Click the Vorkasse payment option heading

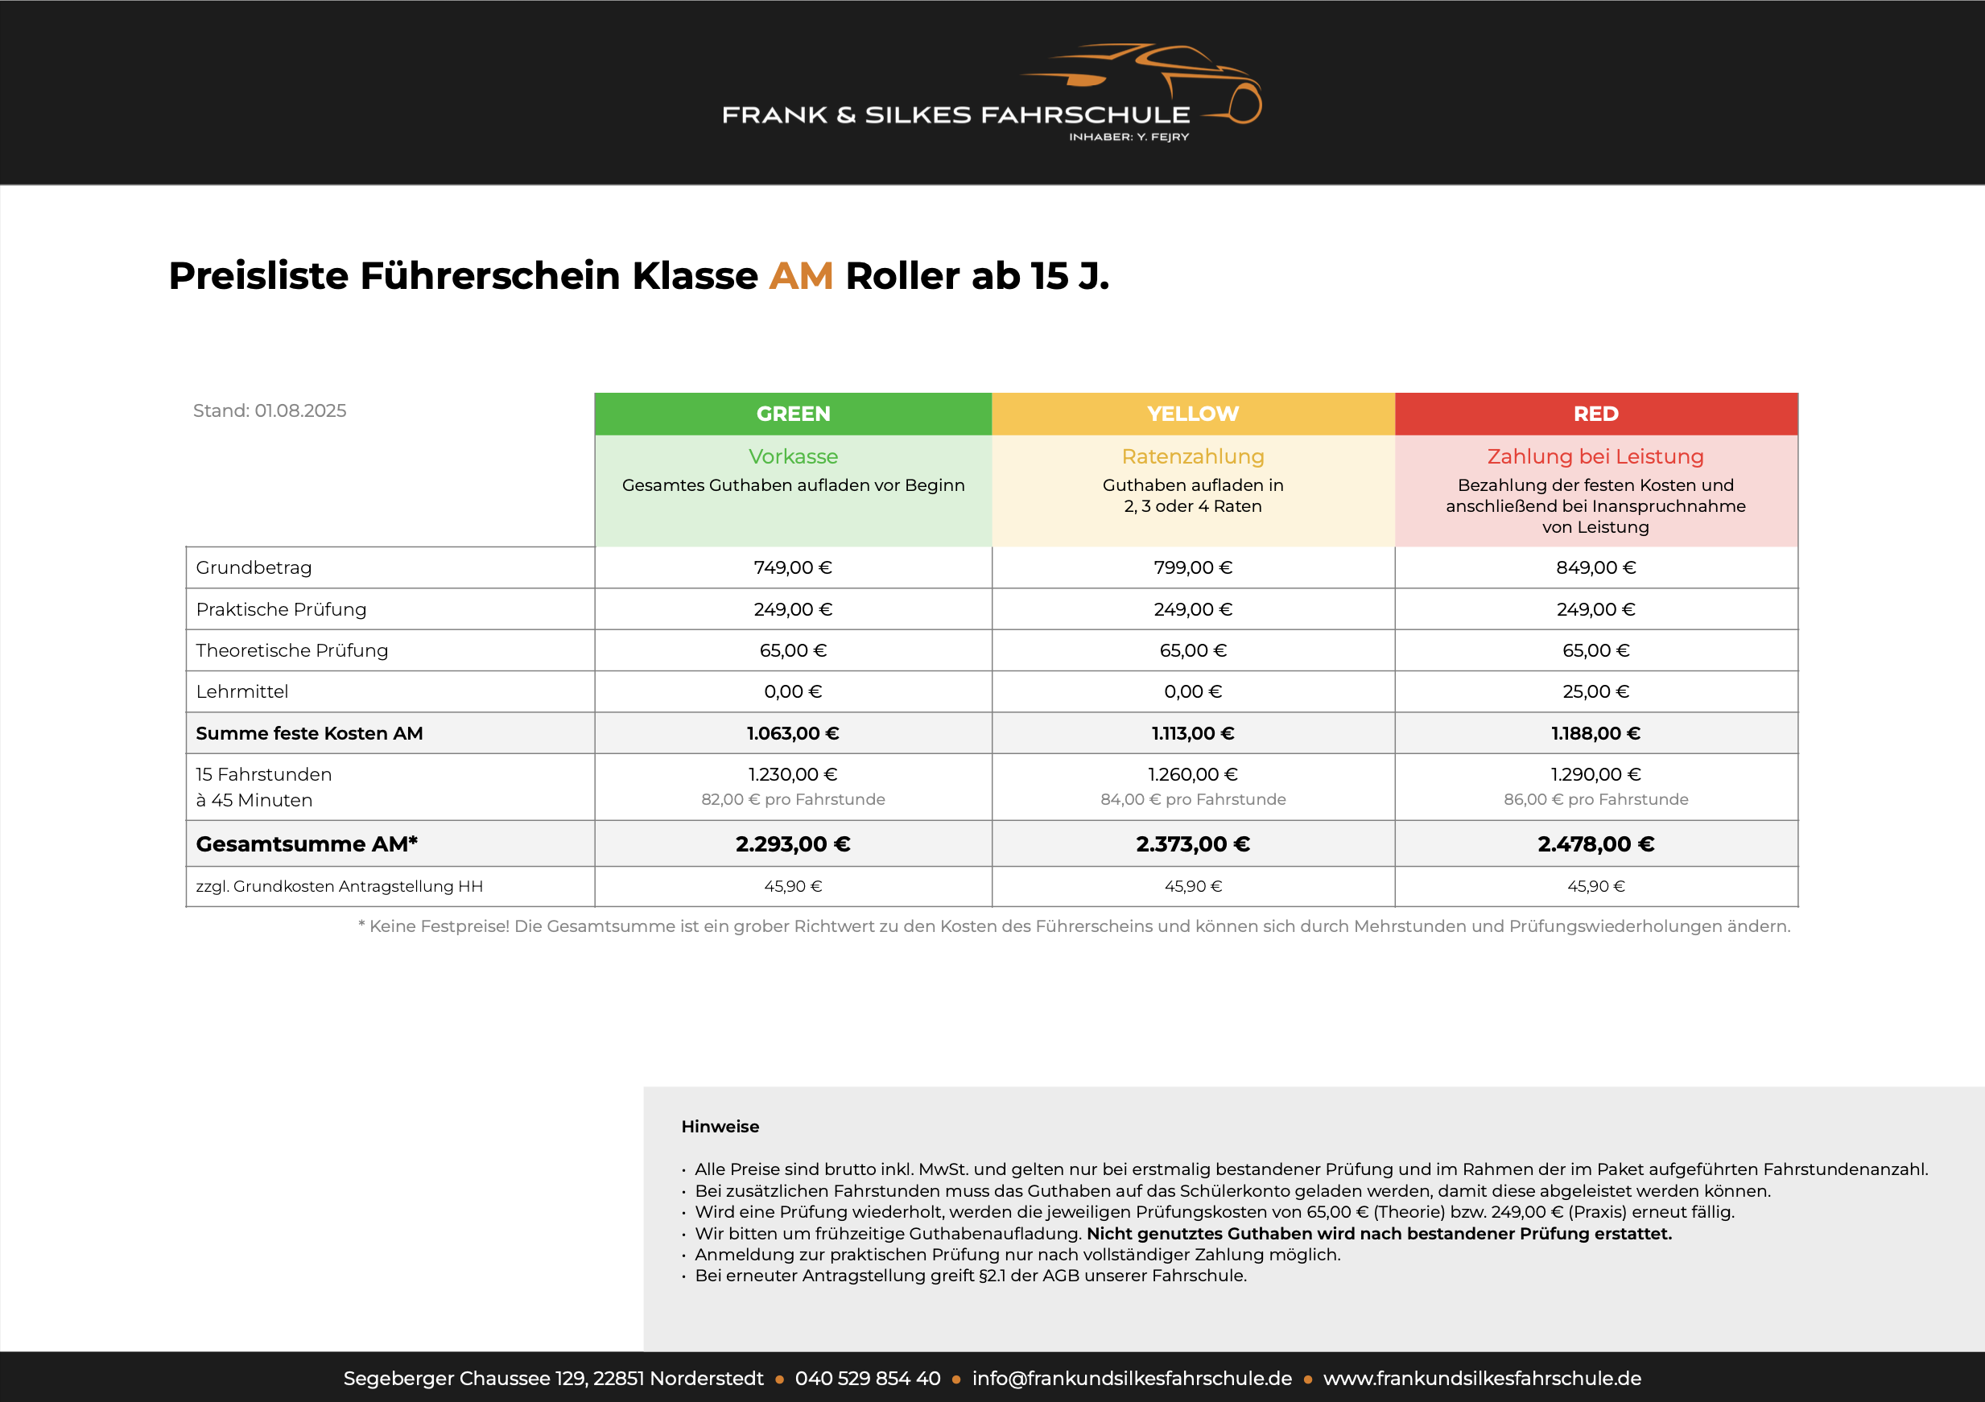coord(793,456)
